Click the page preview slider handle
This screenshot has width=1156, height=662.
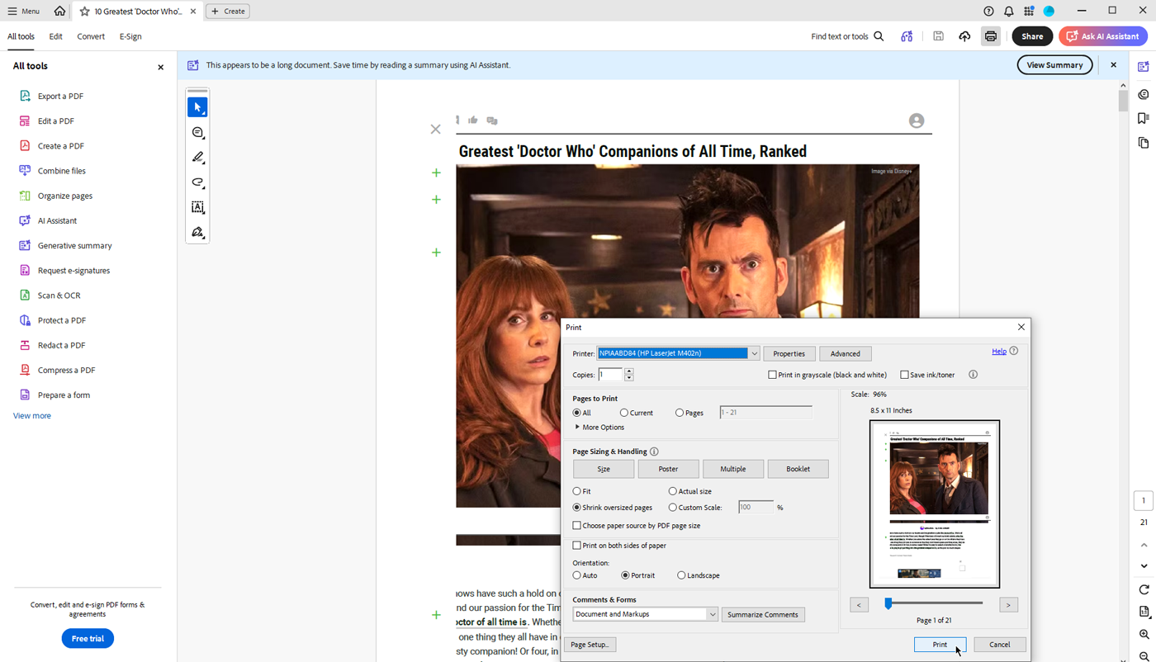tap(888, 604)
